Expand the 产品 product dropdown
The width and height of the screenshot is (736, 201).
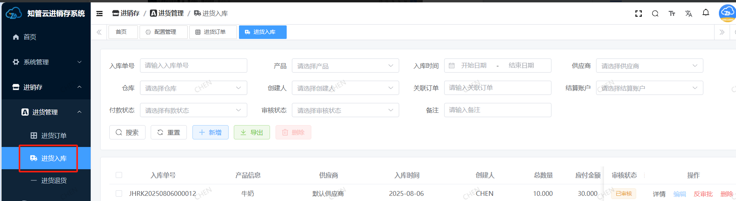(x=345, y=66)
